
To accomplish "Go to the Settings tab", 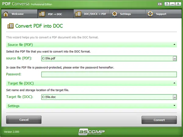I will coord(127,14).
